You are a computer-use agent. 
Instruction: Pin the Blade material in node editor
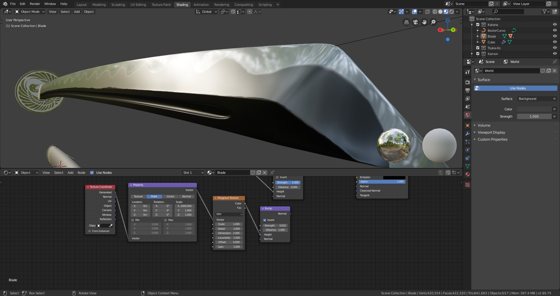272,173
